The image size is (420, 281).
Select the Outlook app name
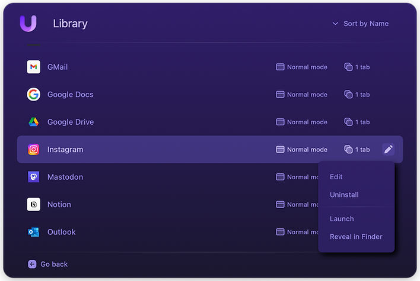tap(61, 232)
